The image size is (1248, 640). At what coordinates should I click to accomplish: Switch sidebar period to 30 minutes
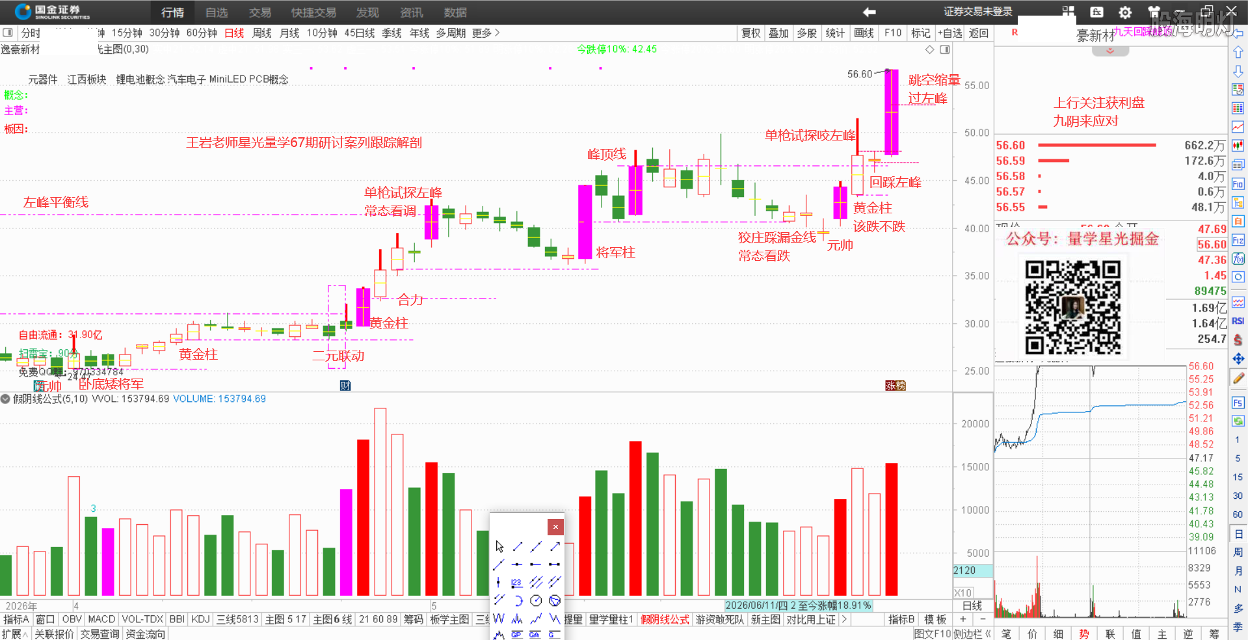click(x=1238, y=496)
